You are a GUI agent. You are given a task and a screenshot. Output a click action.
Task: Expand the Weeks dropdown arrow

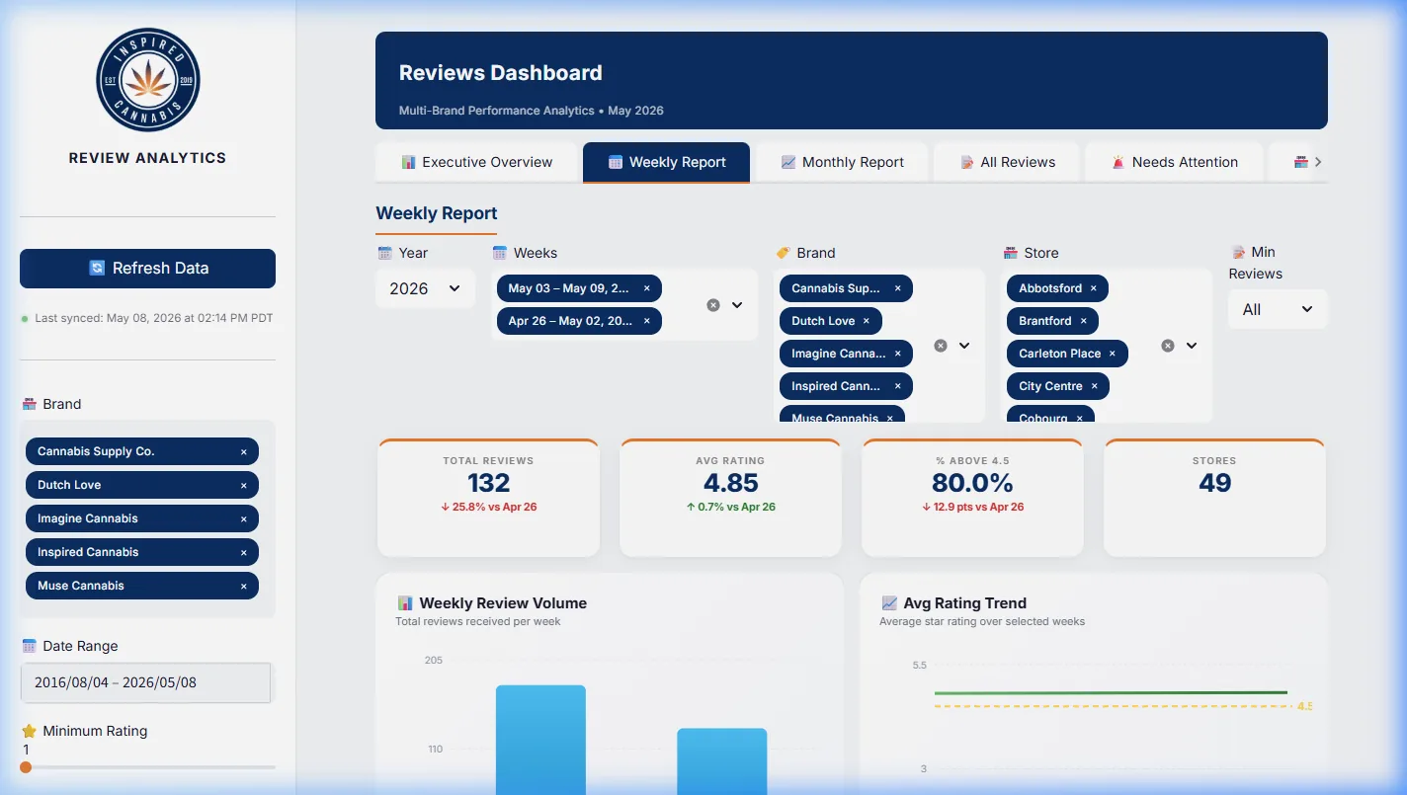(x=737, y=305)
